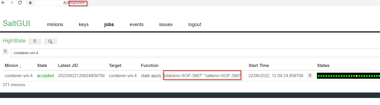Open the jobs page
Image resolution: width=380 pixels, height=105 pixels.
click(109, 24)
